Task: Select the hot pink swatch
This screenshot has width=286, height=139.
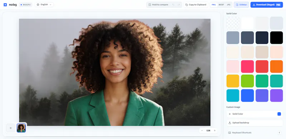Action: click(247, 66)
